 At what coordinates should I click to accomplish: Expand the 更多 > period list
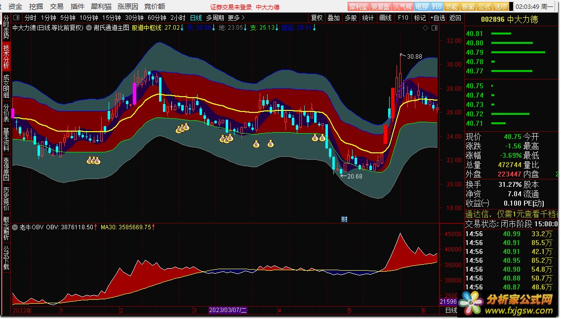coord(236,18)
